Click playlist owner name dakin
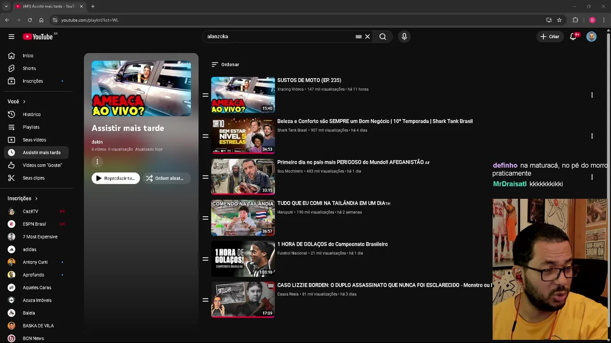 coord(97,142)
